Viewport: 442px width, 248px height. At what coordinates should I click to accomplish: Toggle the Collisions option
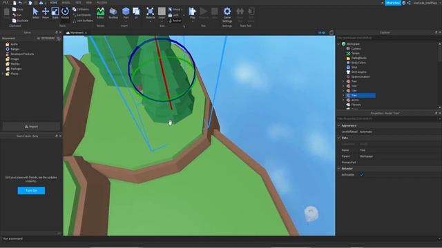point(80,9)
